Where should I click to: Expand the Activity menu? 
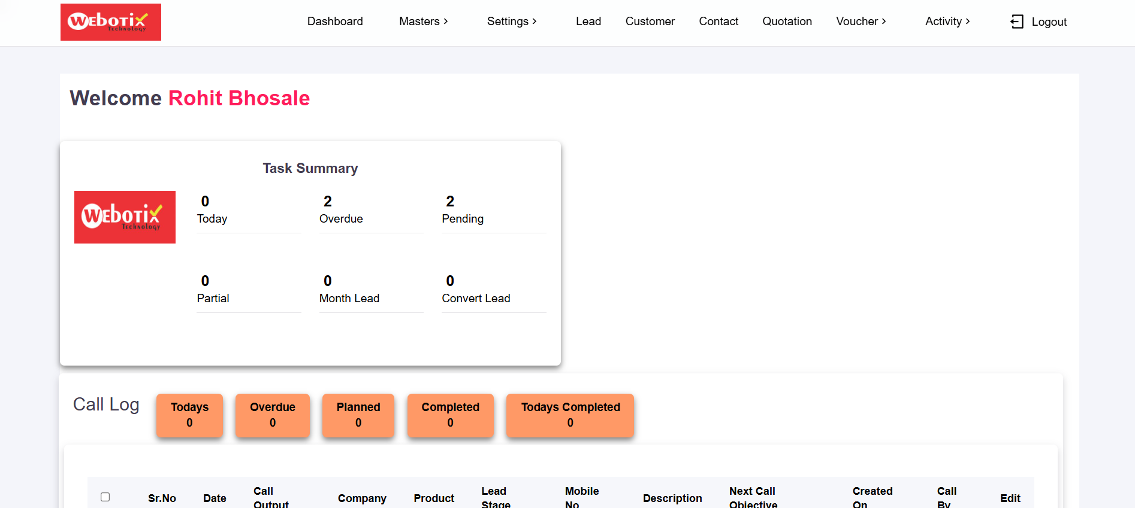[x=947, y=22]
